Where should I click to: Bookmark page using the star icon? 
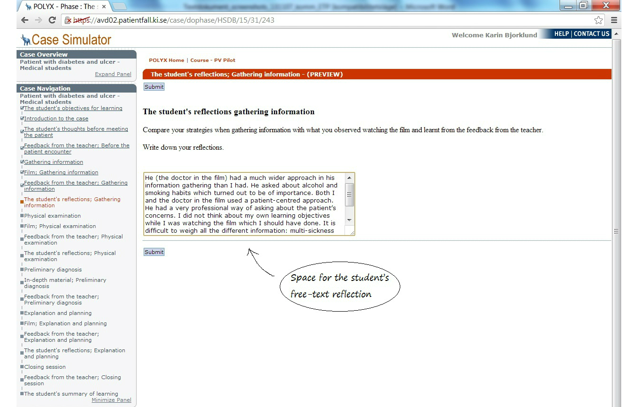click(x=598, y=20)
